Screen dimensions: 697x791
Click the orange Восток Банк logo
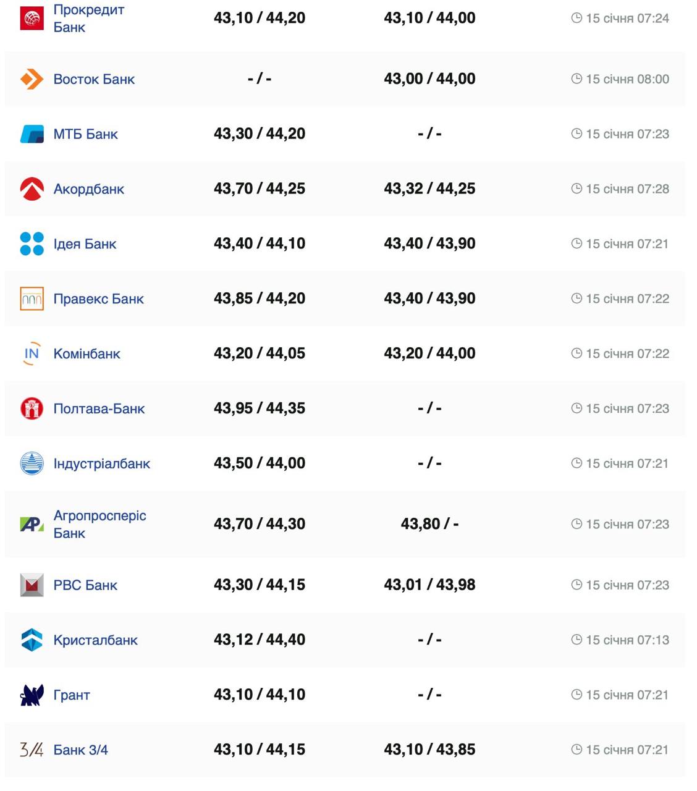pos(32,79)
